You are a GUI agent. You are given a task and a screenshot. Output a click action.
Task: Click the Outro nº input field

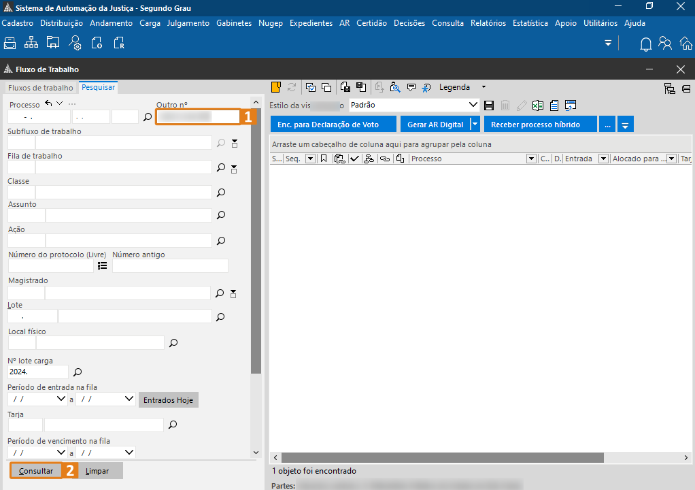tap(197, 117)
